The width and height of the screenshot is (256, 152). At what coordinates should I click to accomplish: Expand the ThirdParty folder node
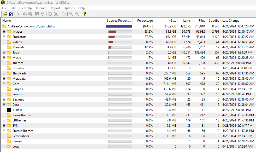coord(4,73)
